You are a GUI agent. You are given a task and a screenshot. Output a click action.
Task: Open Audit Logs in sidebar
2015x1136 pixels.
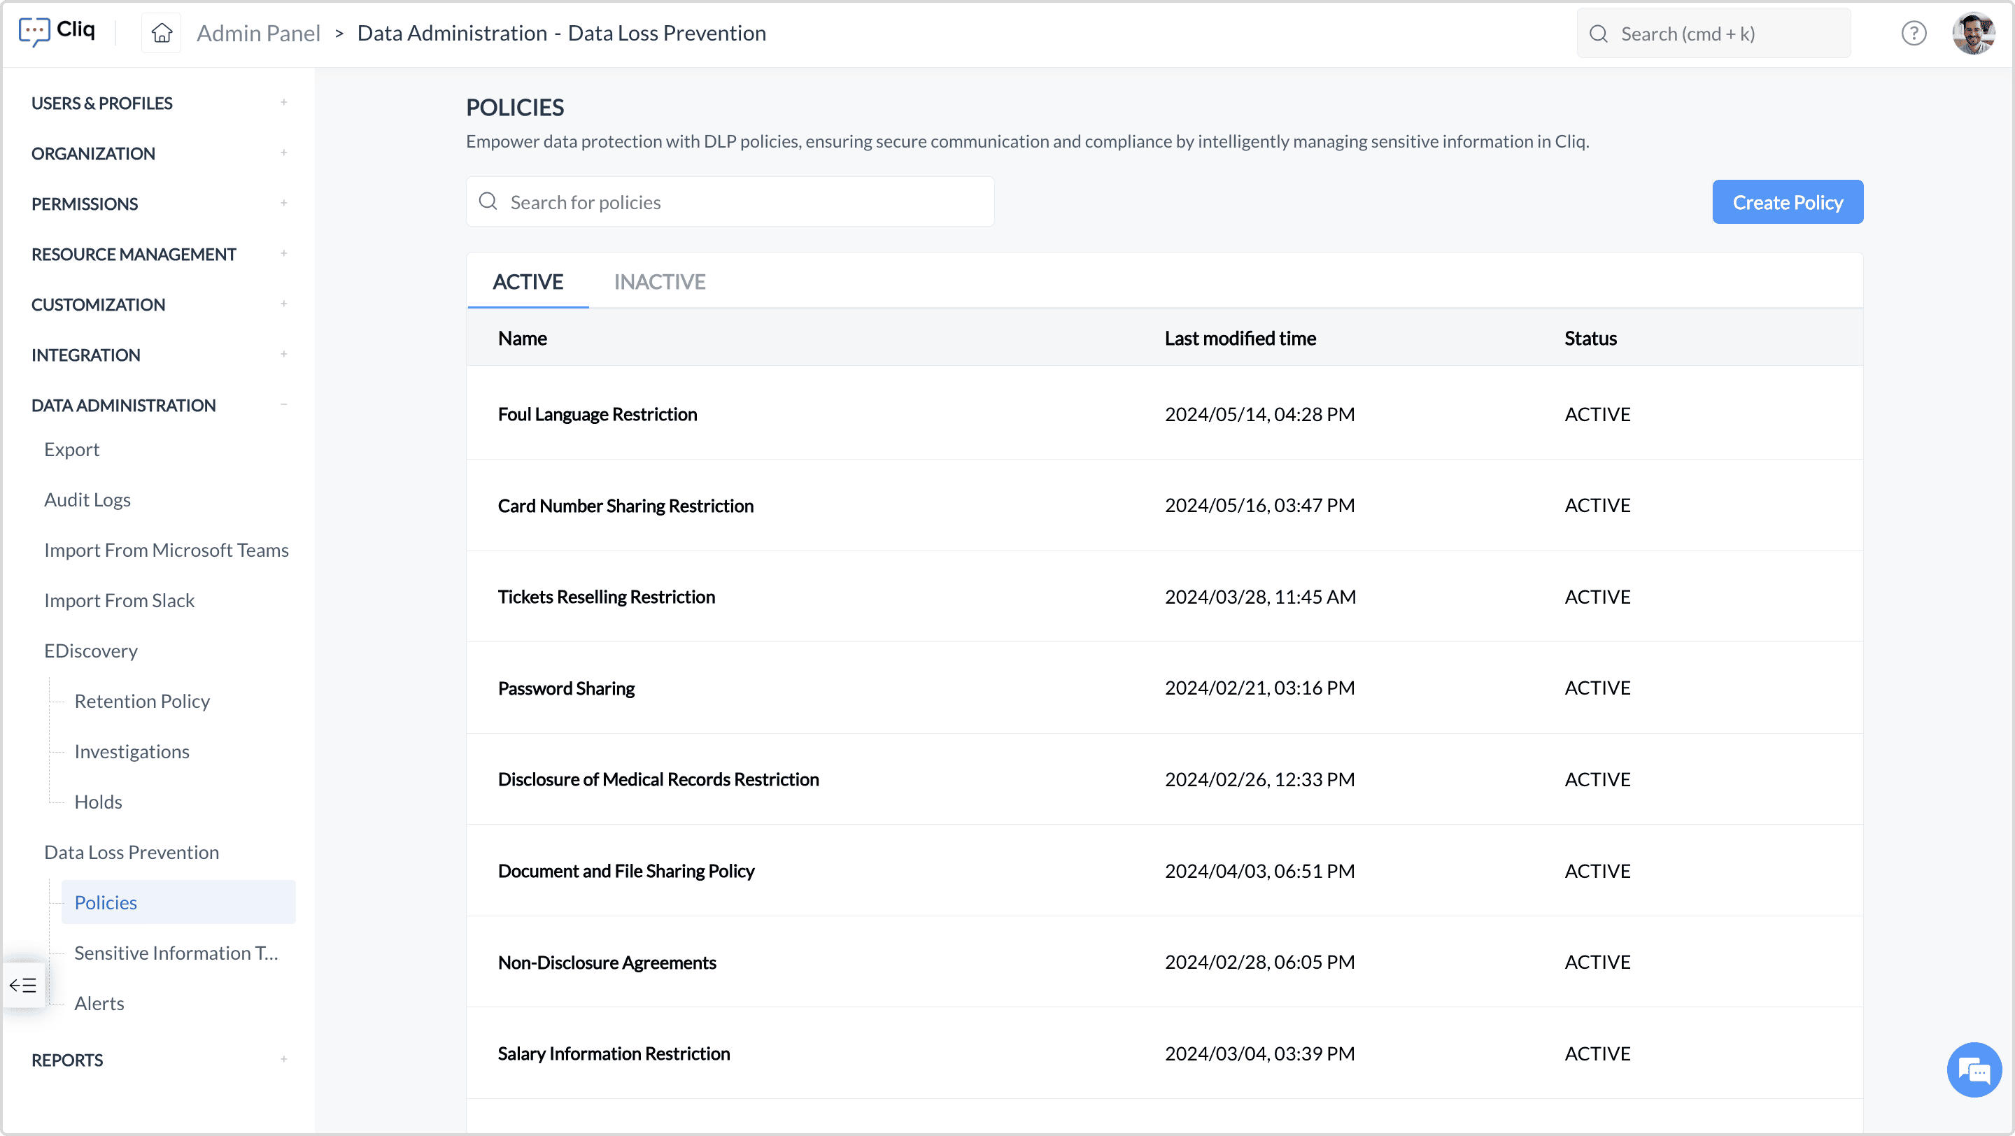pos(87,499)
